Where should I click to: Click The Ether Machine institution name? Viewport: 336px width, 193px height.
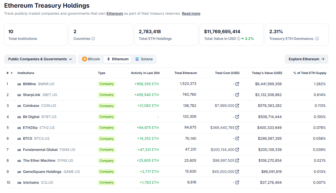click(x=39, y=161)
